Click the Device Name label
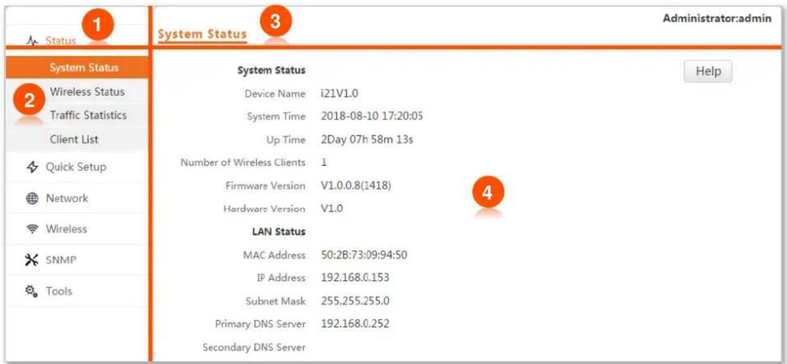787x364 pixels. [275, 94]
